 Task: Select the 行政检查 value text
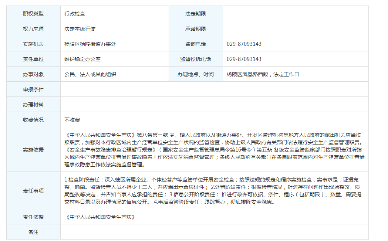click(75, 14)
